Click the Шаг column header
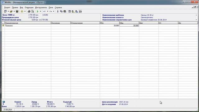199x112 pixels. 149,23
